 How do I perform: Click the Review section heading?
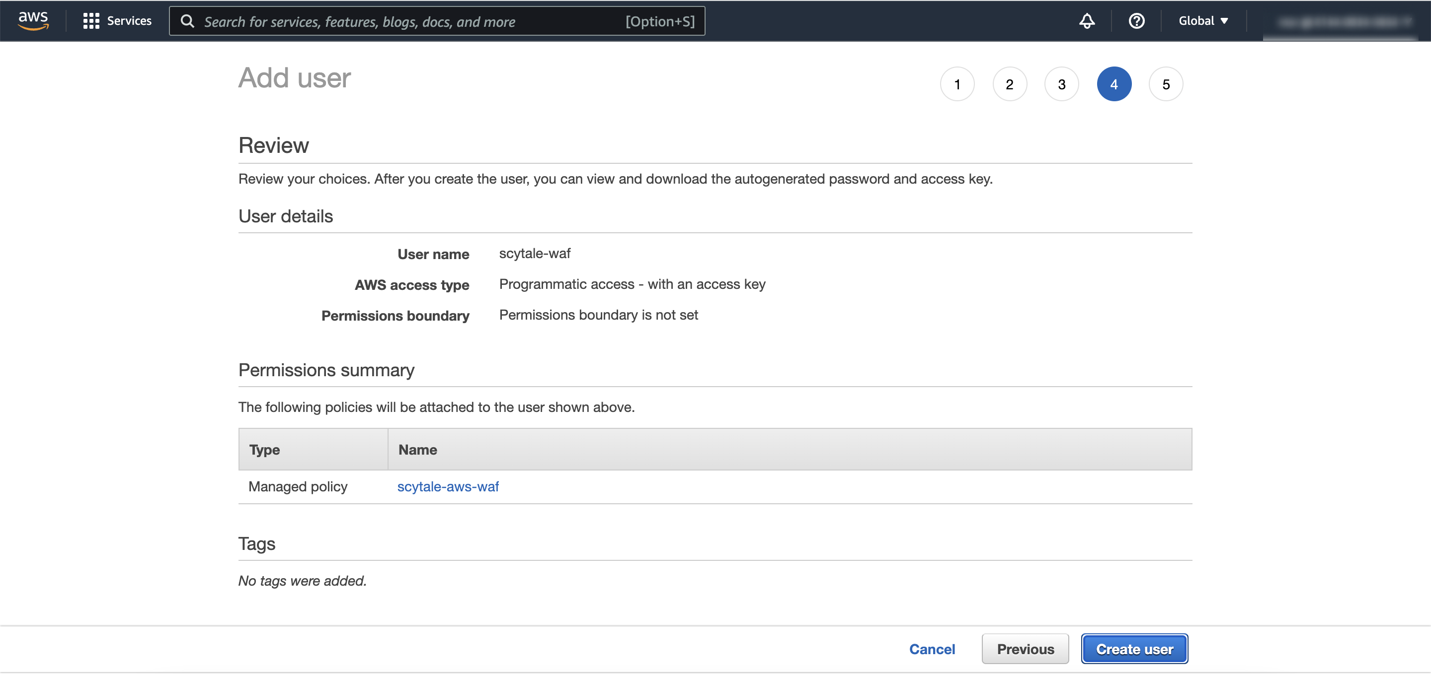(x=273, y=145)
